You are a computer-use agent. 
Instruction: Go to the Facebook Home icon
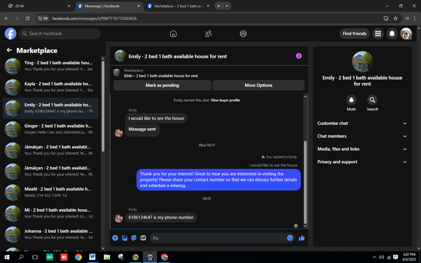(x=173, y=34)
